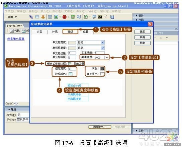Select the <body> tag in tag selector
182x147 pixels.
pyautogui.click(x=9, y=103)
